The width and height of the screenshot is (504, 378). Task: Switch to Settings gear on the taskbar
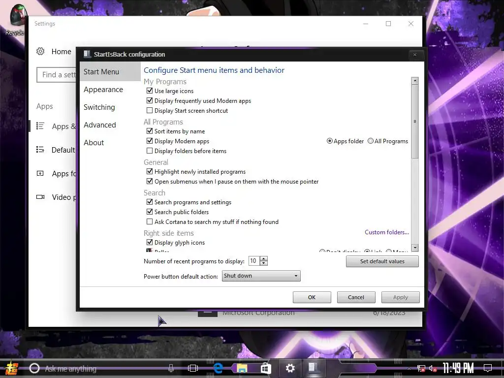(290, 368)
